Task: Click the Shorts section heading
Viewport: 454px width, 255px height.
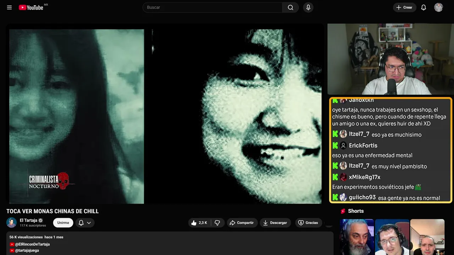Action: (356, 211)
